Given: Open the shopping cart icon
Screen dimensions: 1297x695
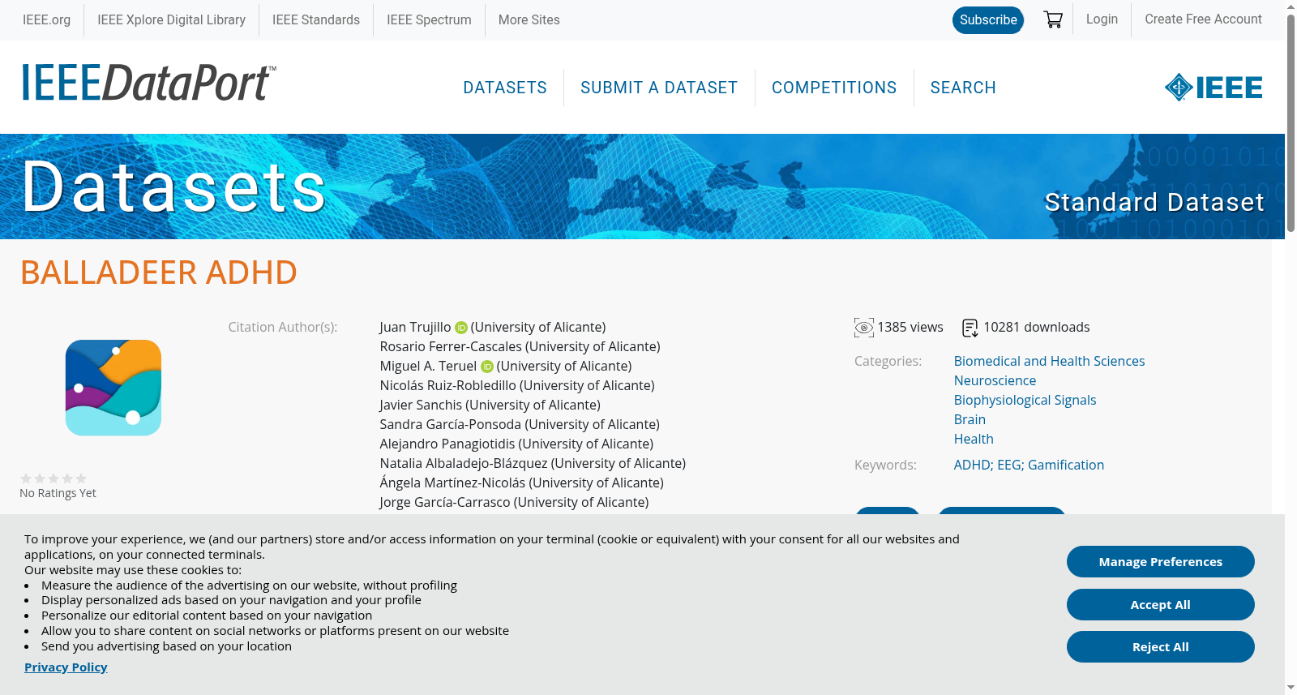Looking at the screenshot, I should tap(1053, 19).
